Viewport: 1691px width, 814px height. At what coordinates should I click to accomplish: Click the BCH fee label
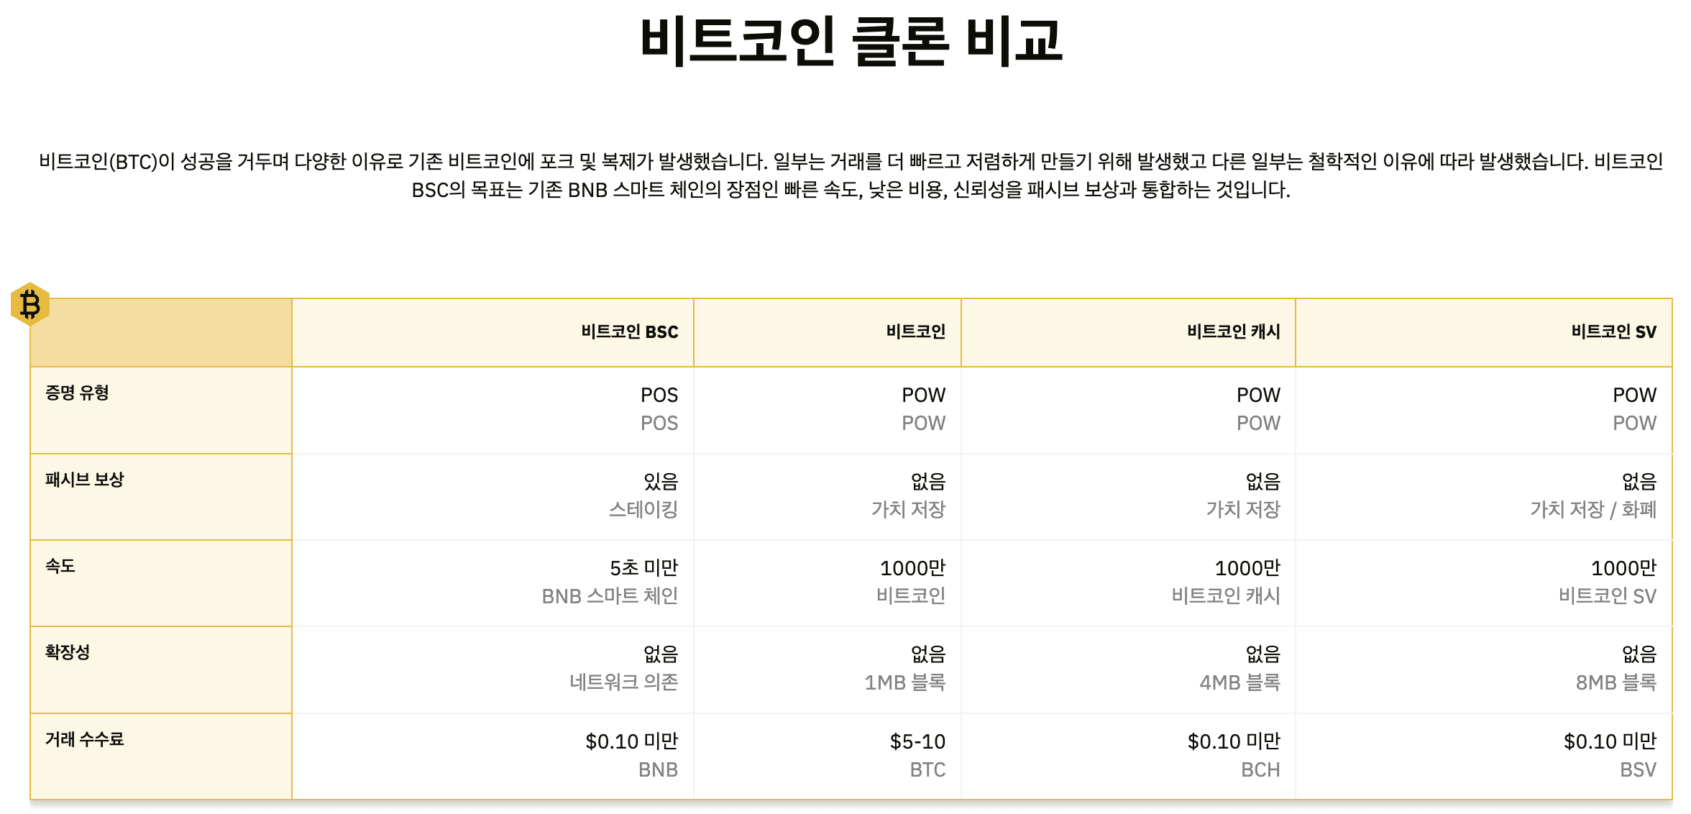(1260, 770)
